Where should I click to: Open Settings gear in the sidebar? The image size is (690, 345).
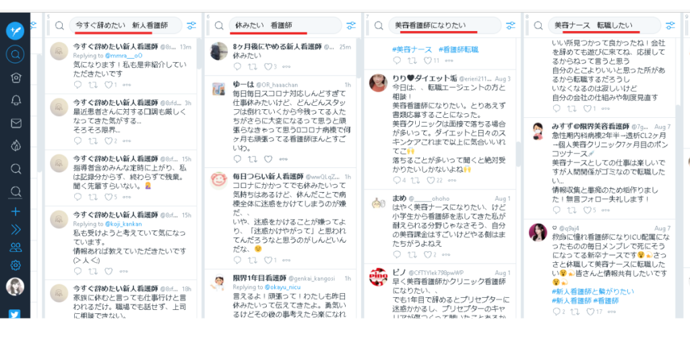pos(15,265)
